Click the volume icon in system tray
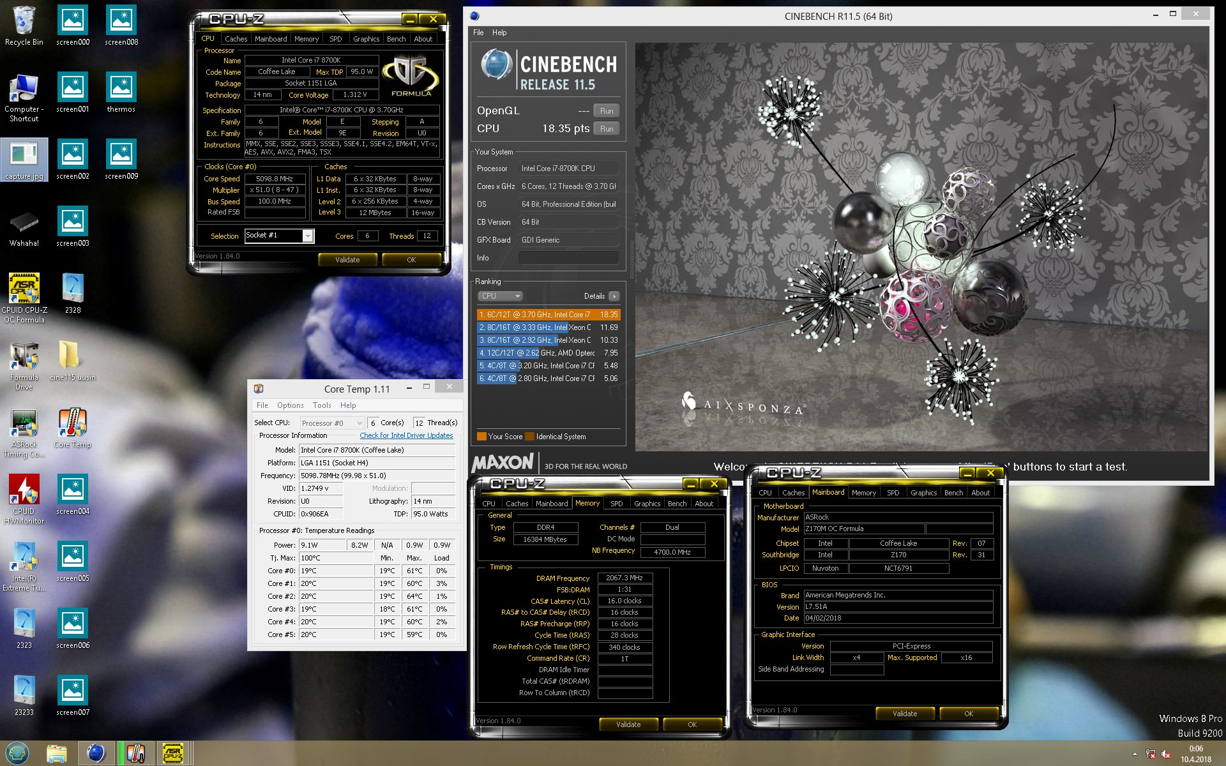 coord(1166,754)
